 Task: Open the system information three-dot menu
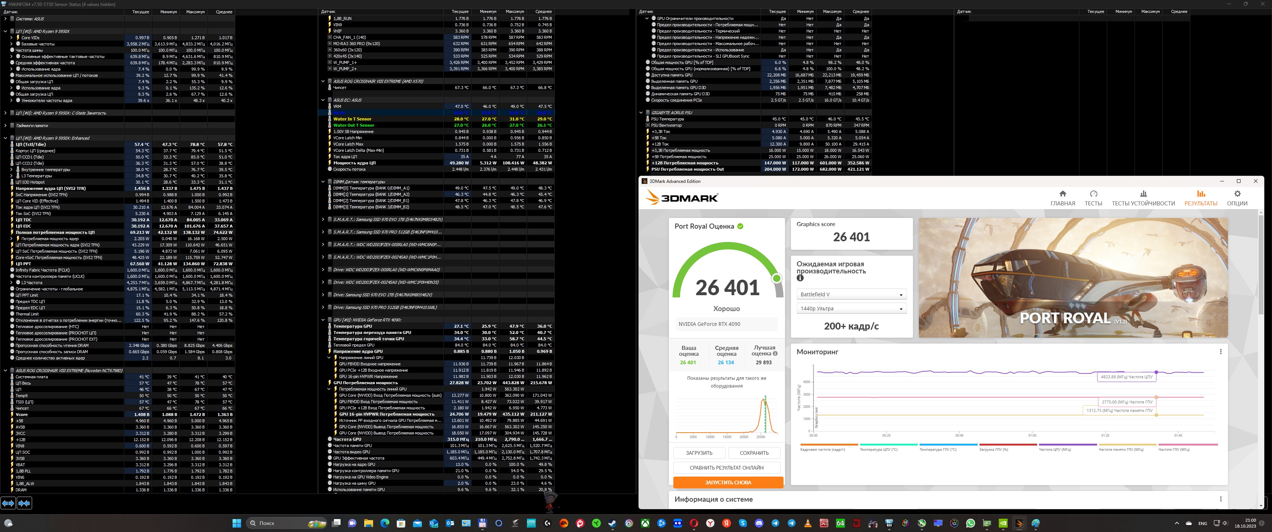pos(1221,499)
